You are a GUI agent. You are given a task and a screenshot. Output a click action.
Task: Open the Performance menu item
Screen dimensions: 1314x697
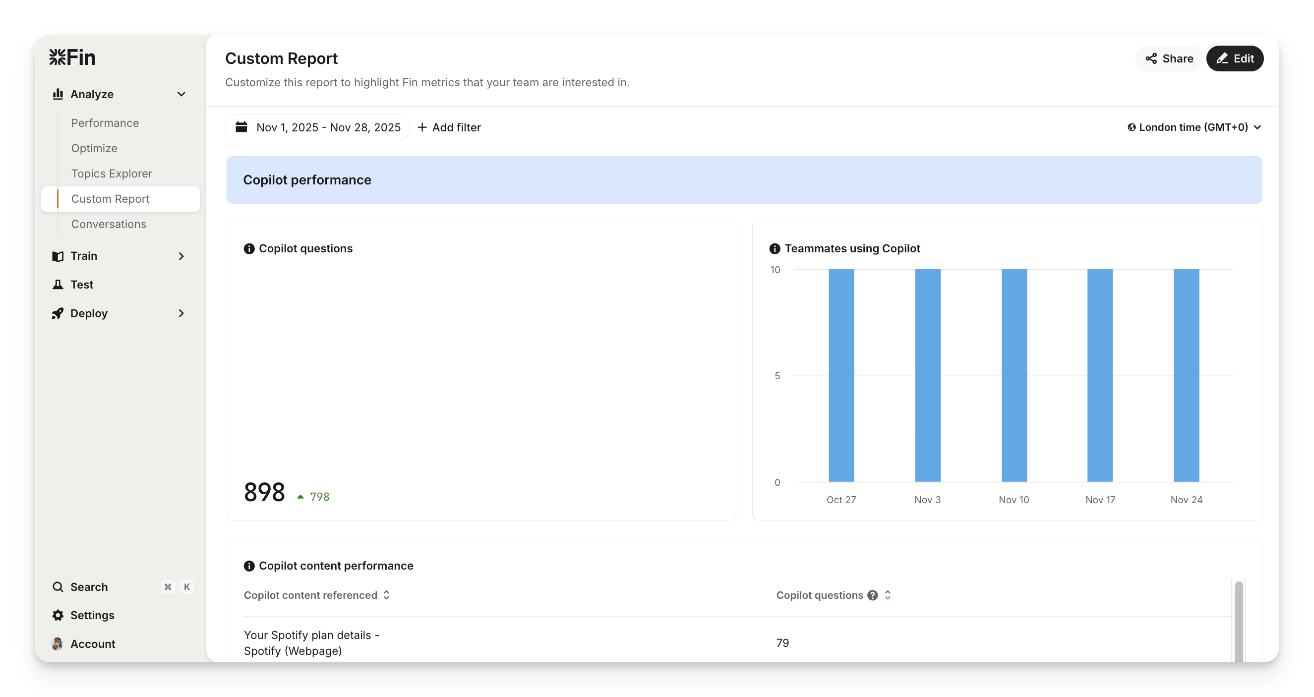(x=105, y=123)
